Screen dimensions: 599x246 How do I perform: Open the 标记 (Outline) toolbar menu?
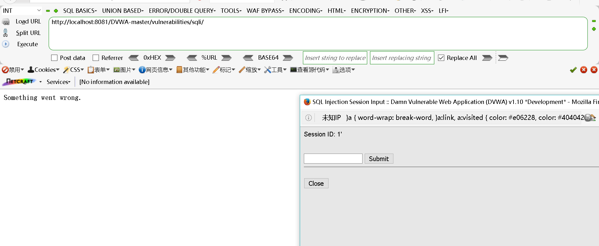point(224,70)
